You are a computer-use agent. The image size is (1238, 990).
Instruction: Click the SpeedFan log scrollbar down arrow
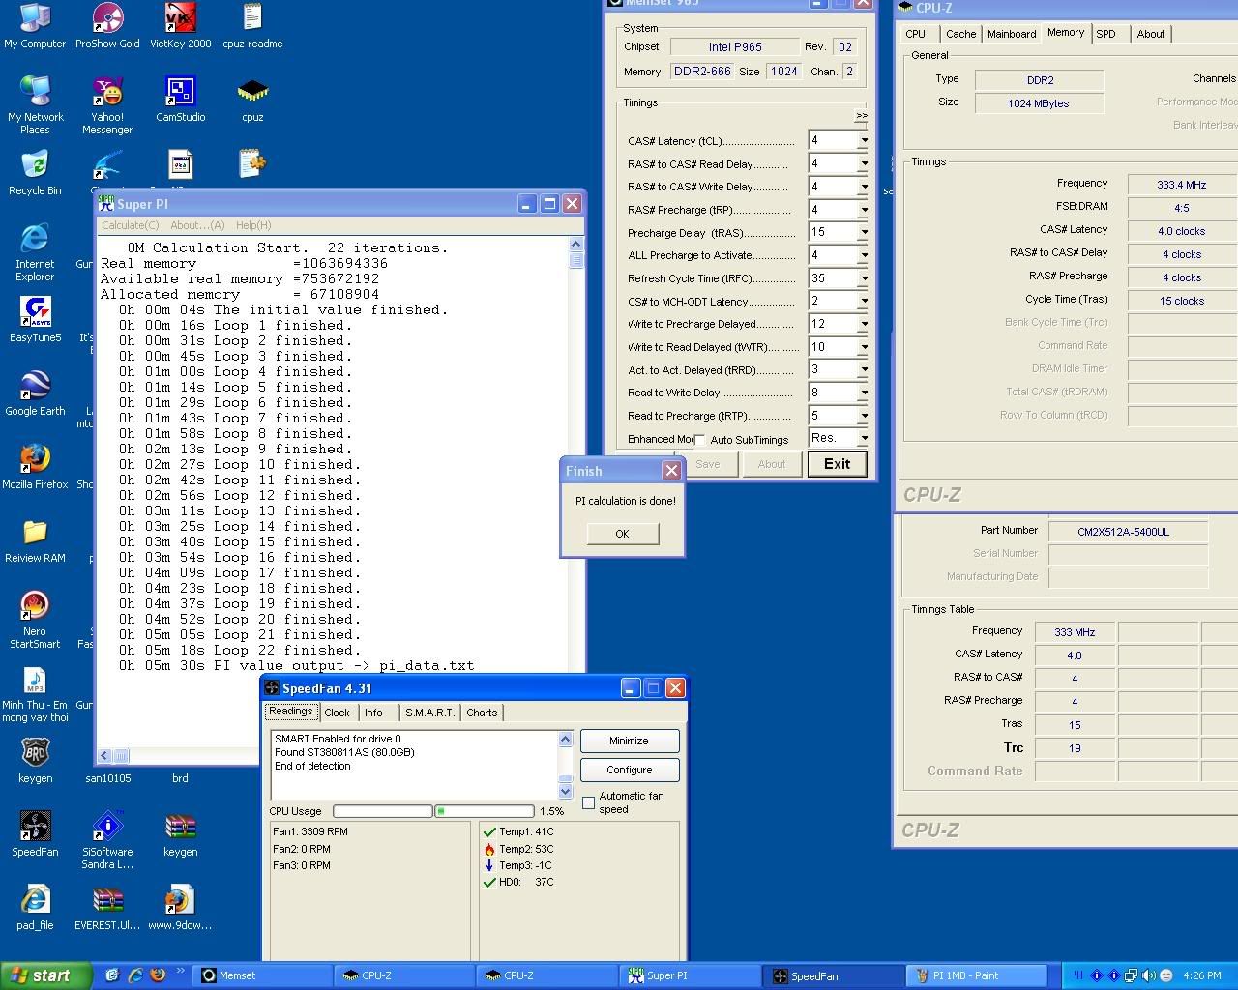click(566, 792)
